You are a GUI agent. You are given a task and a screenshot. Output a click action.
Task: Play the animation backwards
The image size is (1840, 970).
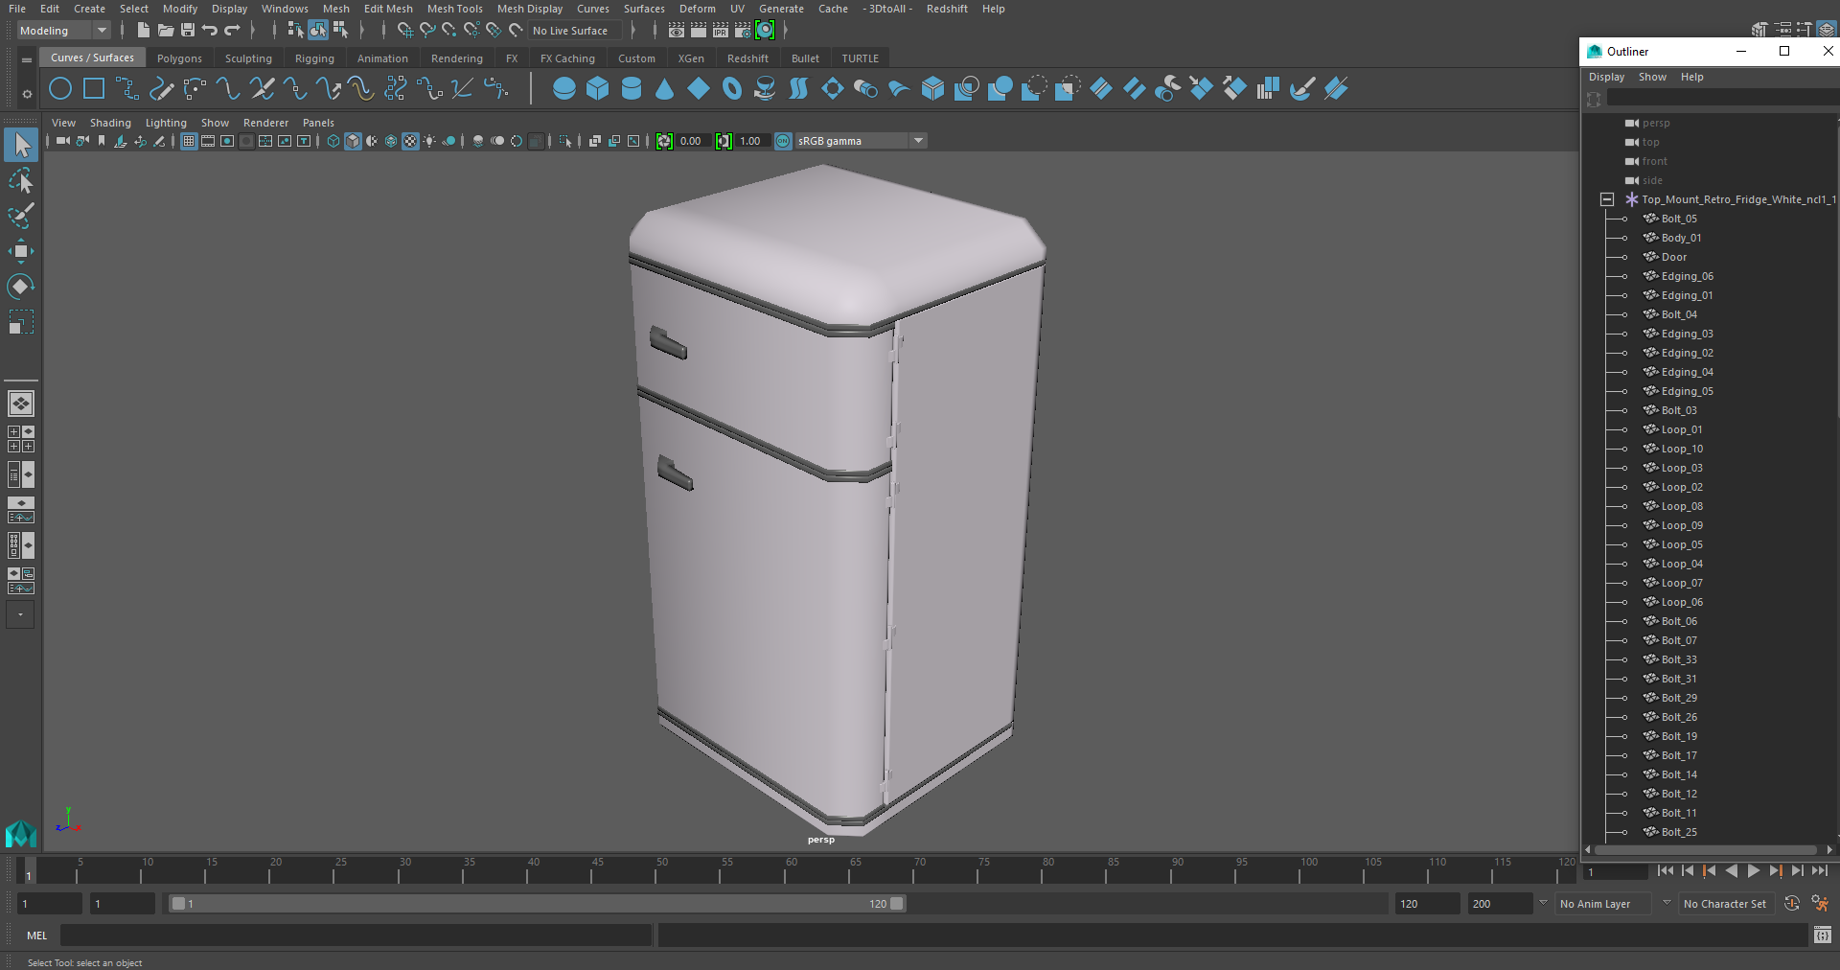click(1731, 871)
